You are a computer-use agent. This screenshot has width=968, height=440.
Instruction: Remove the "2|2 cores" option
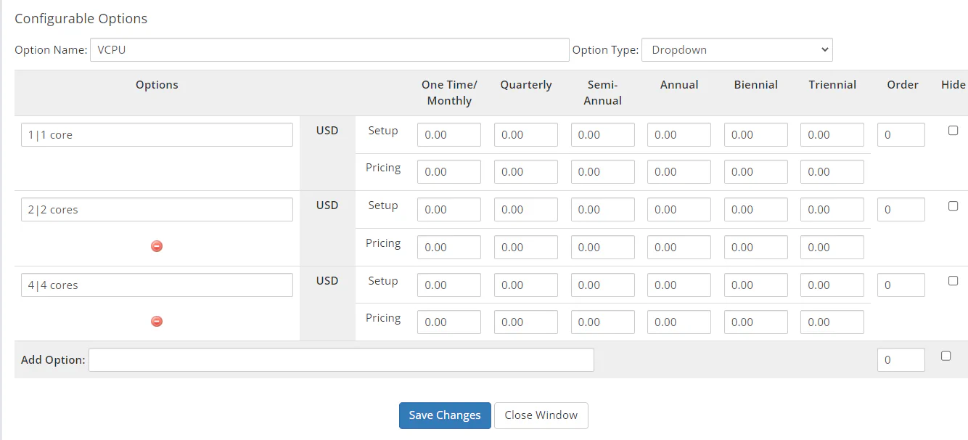[156, 246]
